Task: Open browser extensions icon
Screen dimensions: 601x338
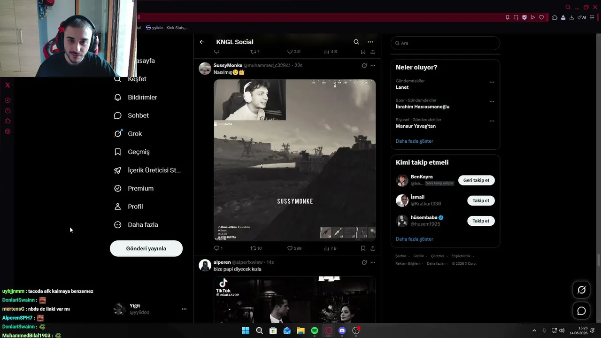Action: (x=555, y=17)
